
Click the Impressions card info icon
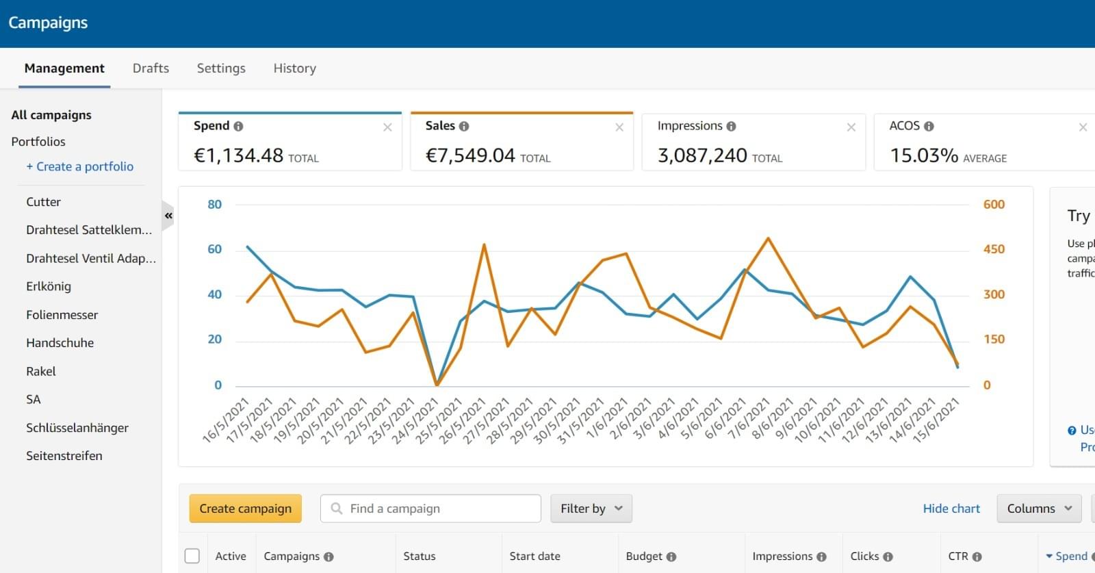click(x=731, y=127)
